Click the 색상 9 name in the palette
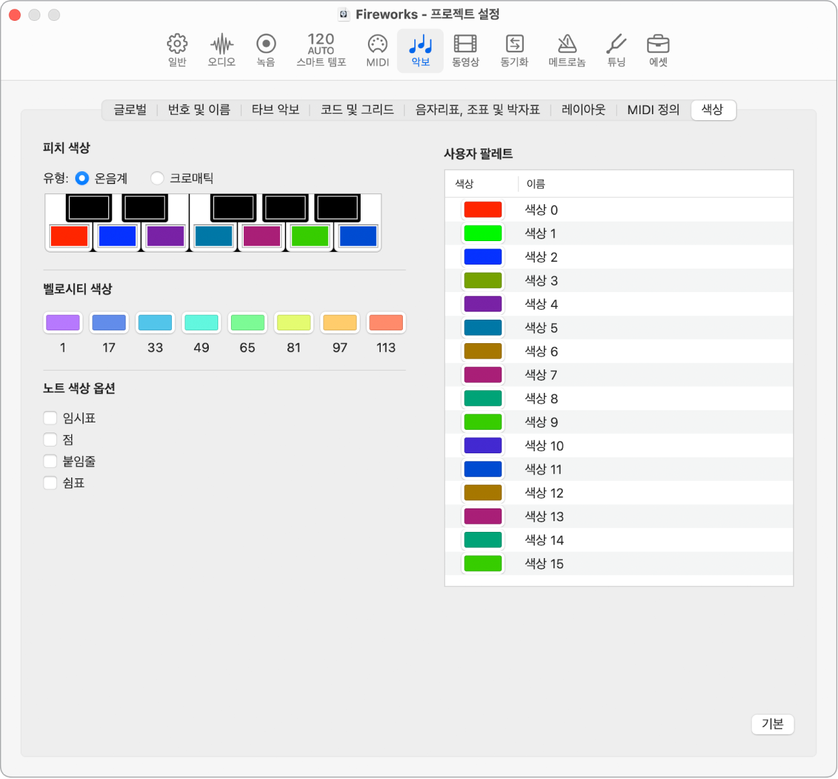 tap(541, 422)
